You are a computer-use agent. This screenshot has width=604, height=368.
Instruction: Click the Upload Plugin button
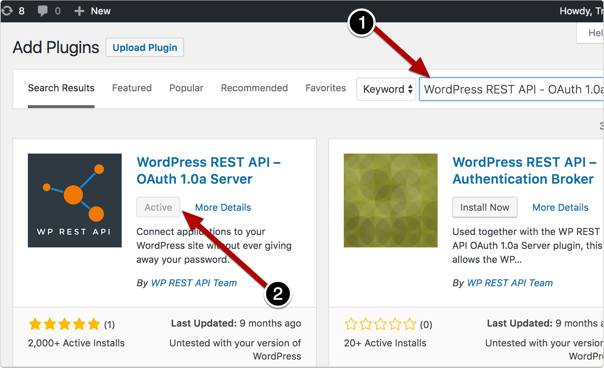coord(145,47)
